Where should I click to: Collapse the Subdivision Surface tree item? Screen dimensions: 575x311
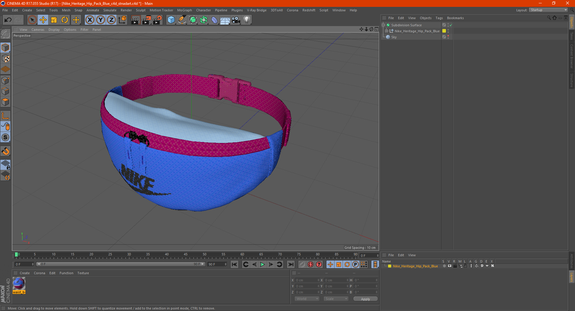point(383,25)
